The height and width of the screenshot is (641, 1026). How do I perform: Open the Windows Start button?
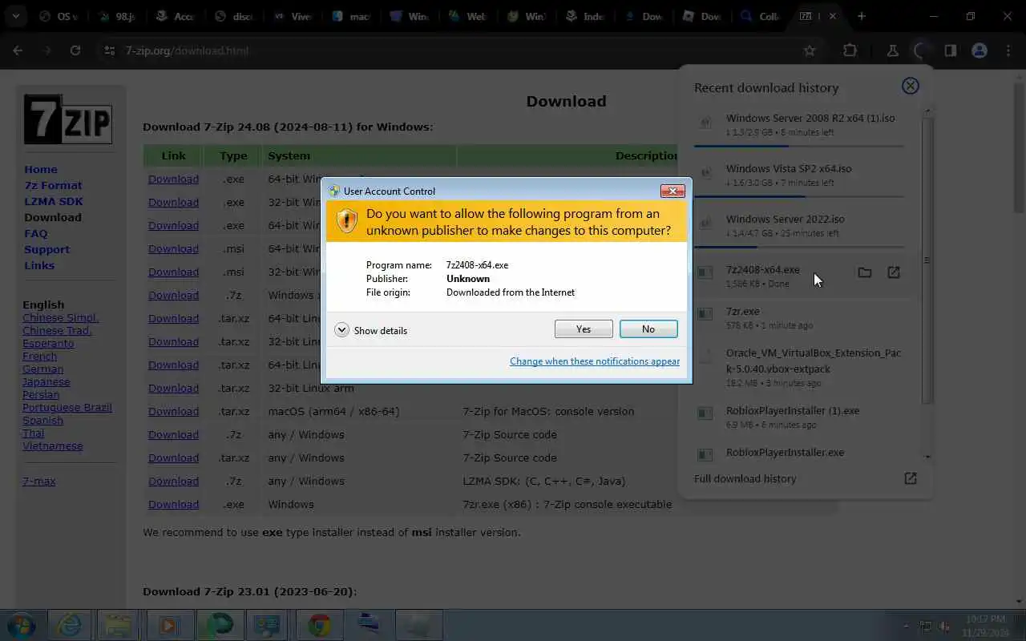click(x=22, y=624)
